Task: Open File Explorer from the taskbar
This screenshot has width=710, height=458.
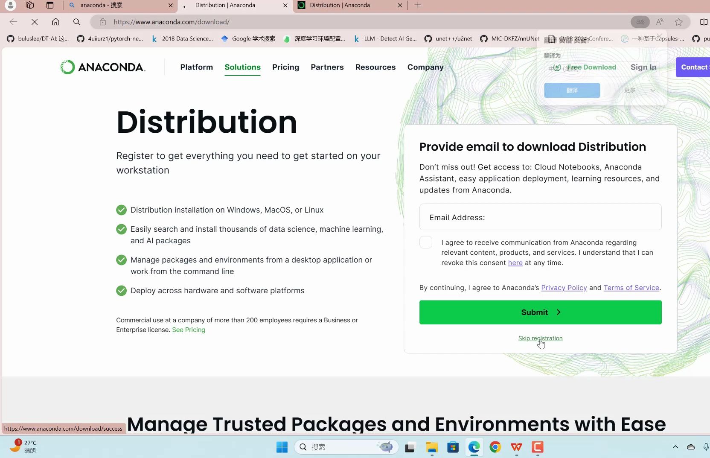Action: pyautogui.click(x=432, y=447)
